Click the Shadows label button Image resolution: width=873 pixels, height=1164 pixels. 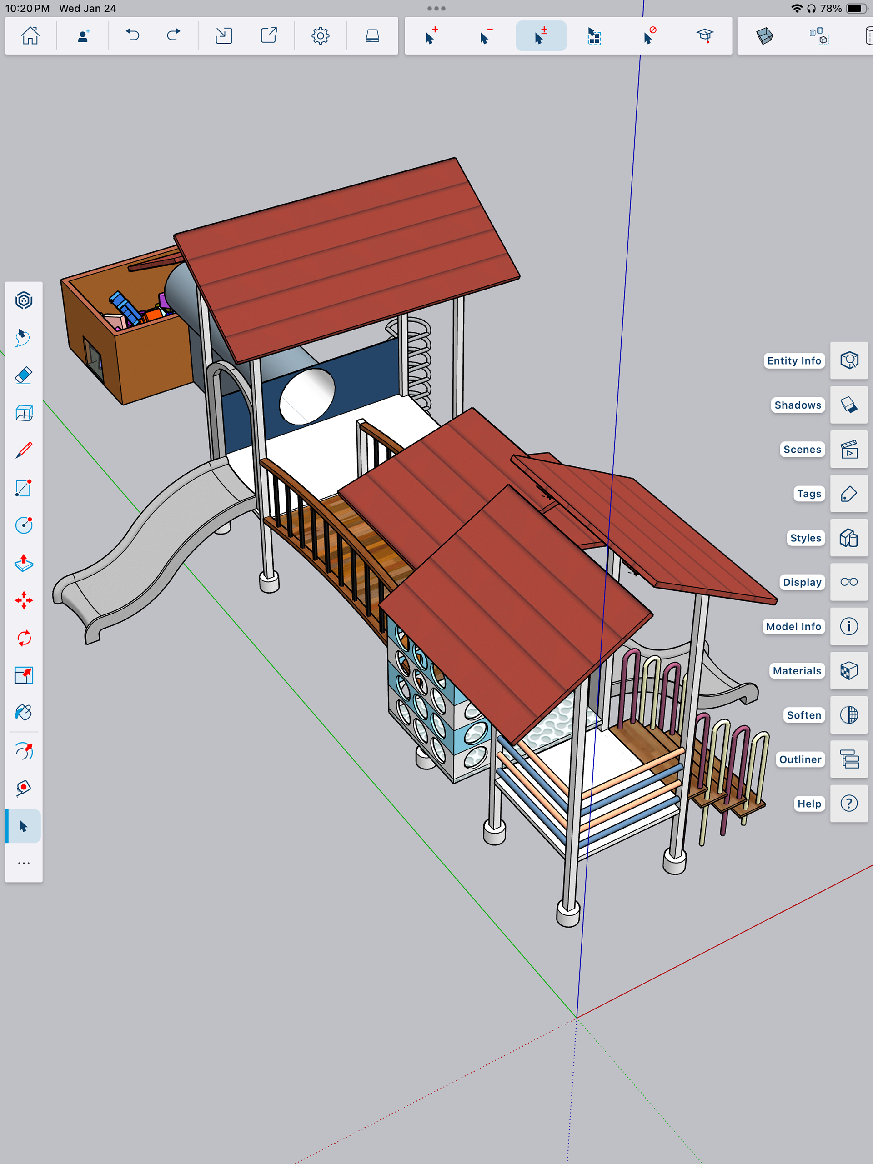pos(797,405)
